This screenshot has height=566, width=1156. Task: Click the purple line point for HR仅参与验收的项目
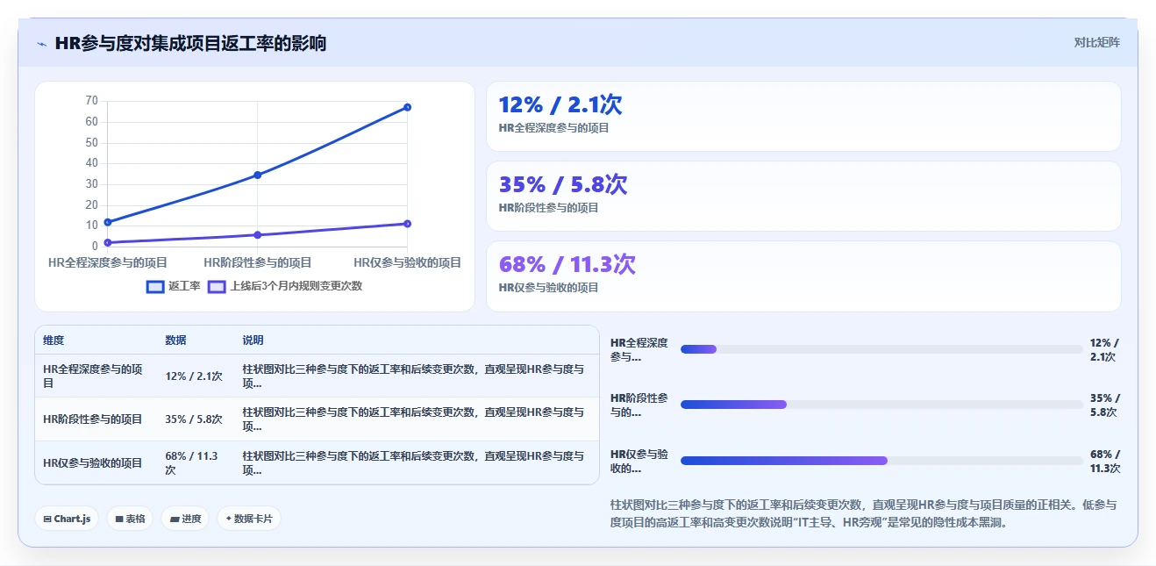(407, 224)
